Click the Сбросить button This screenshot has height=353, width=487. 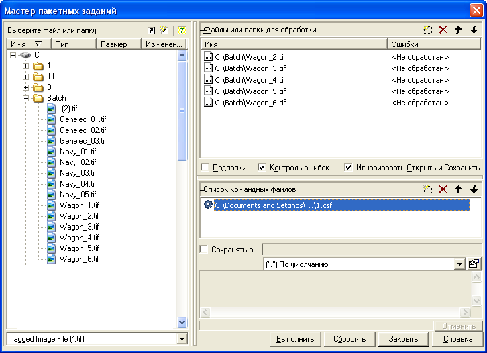(349, 339)
